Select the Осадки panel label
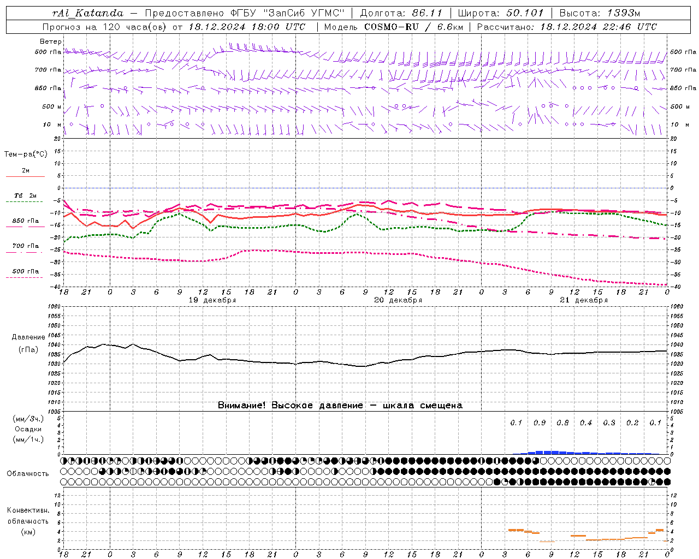Viewport: 699px width, 559px height. tap(28, 429)
